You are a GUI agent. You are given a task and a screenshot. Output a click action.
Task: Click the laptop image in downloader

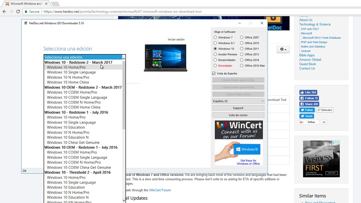point(166,58)
